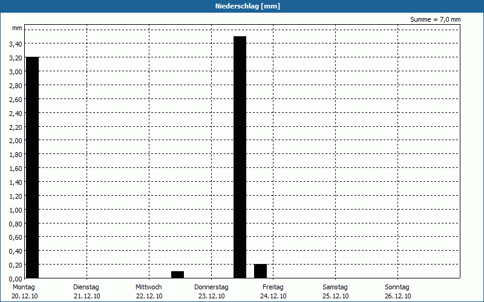Image resolution: width=484 pixels, height=302 pixels.
Task: Select the Sonntag day label
Action: tap(397, 288)
